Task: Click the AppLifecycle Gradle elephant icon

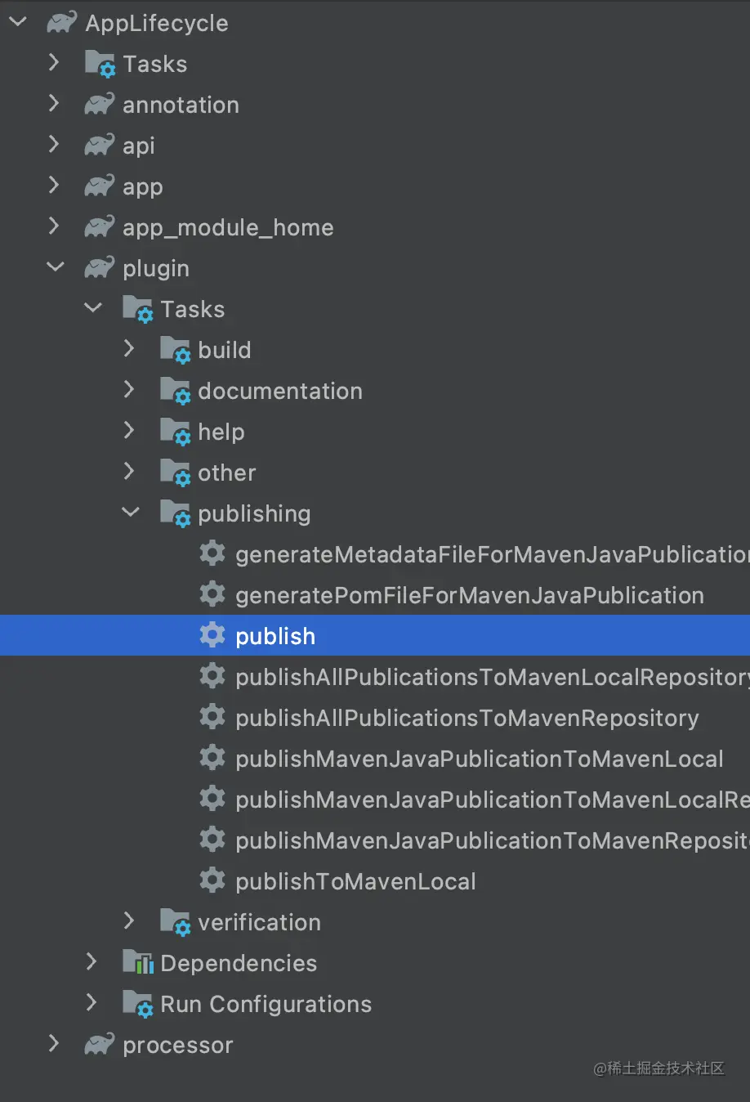Action: 62,22
